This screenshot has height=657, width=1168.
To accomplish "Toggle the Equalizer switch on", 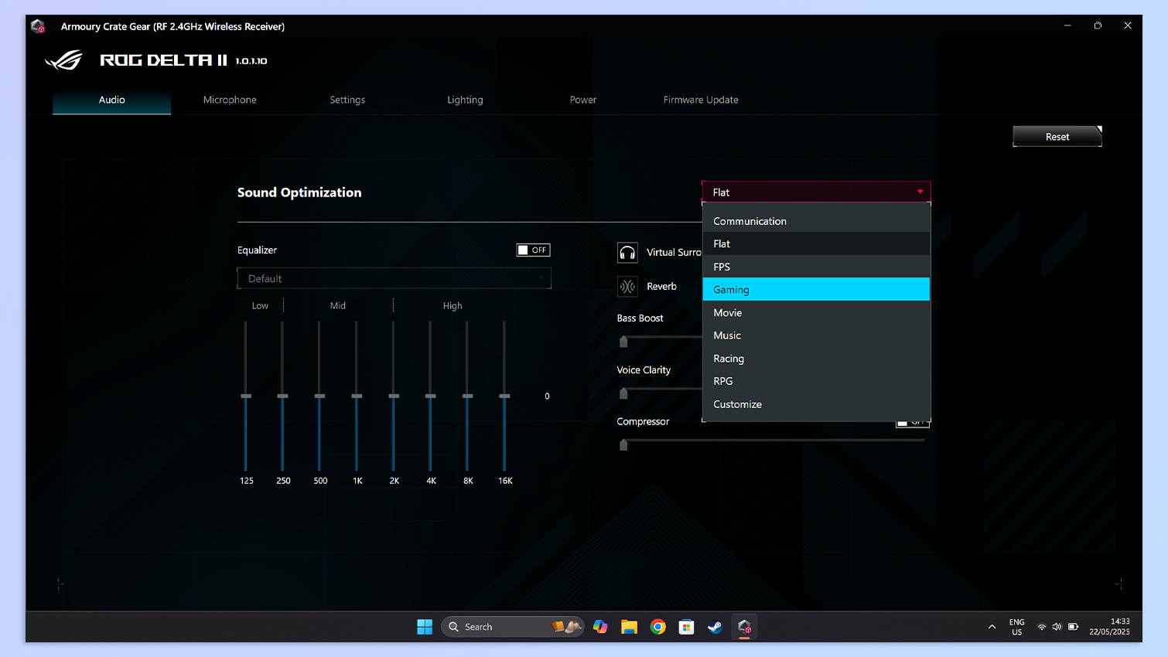I will click(533, 250).
